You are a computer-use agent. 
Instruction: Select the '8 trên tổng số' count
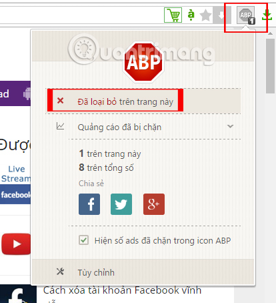(107, 168)
